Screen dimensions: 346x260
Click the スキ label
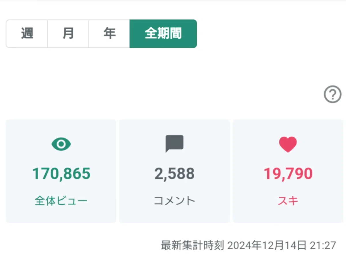[x=288, y=201]
